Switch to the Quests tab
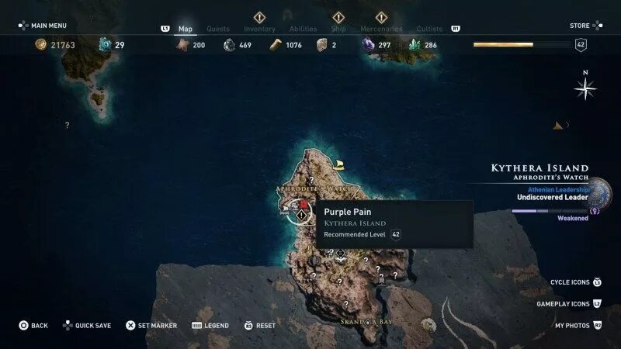 coord(218,29)
